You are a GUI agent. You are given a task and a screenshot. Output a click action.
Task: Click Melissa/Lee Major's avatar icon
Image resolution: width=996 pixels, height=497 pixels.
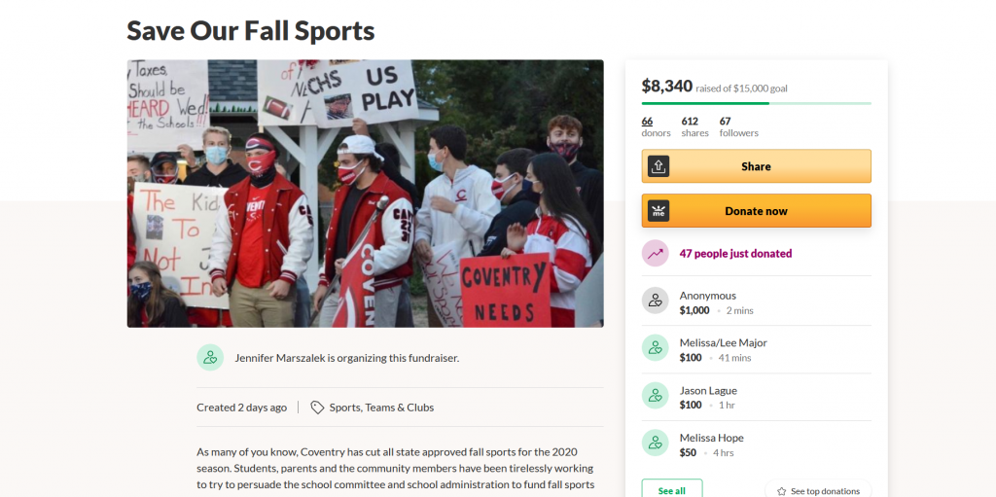tap(656, 348)
